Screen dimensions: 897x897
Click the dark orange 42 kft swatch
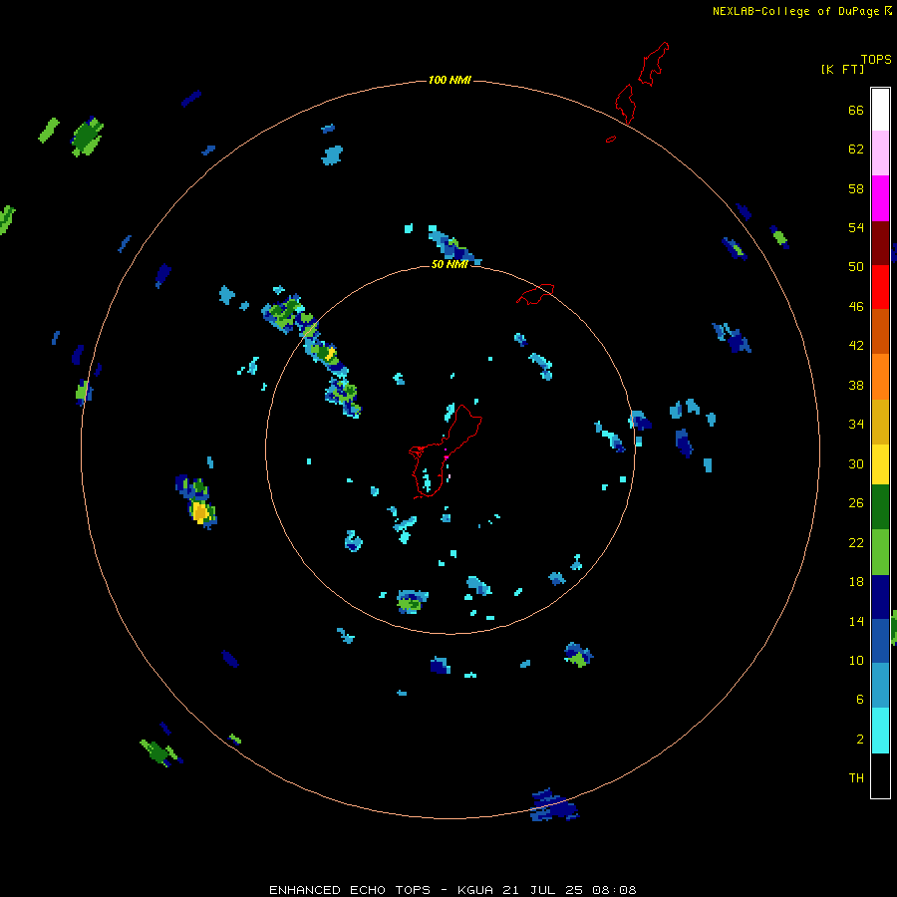pyautogui.click(x=880, y=331)
